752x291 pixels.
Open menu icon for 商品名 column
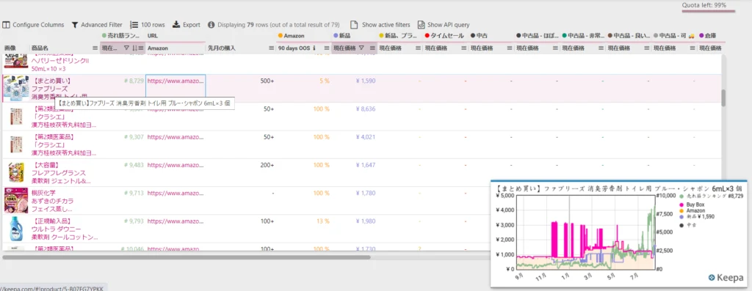click(x=95, y=48)
